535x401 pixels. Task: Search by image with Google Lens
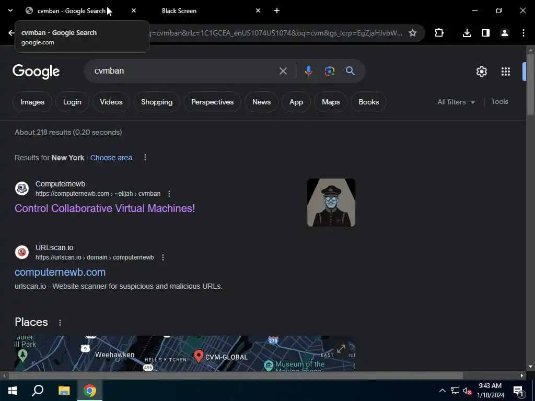(329, 71)
